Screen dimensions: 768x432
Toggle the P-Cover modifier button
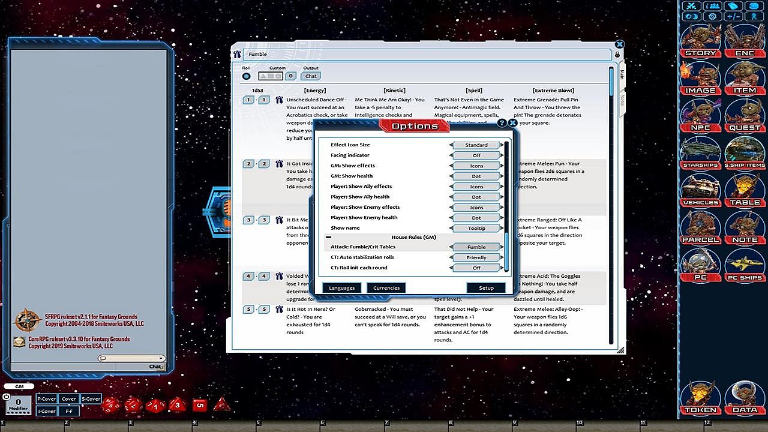click(47, 399)
